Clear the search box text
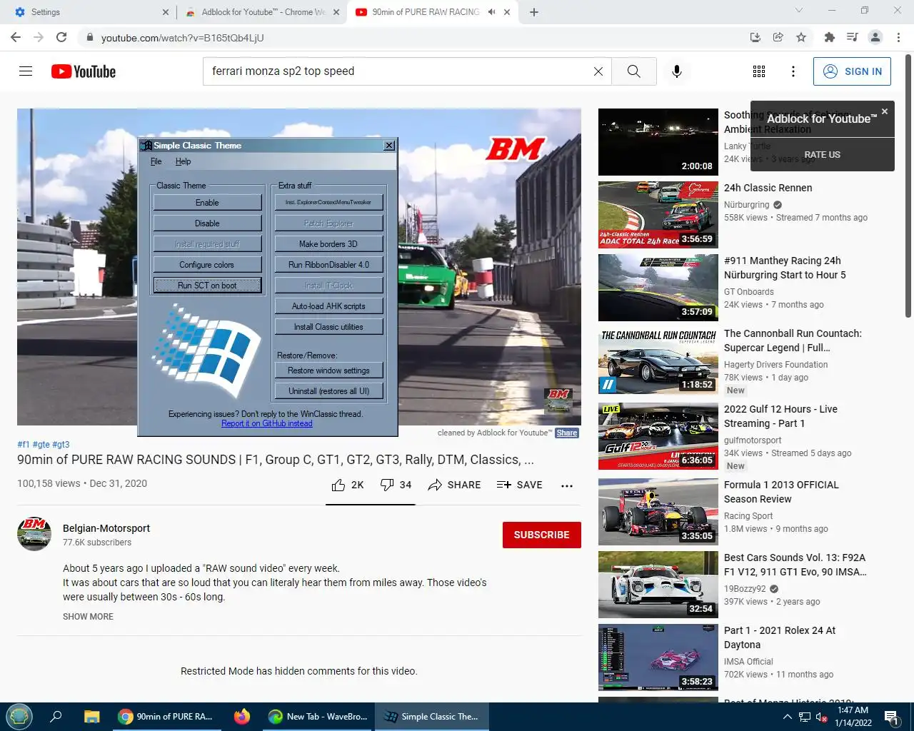Image resolution: width=914 pixels, height=731 pixels. tap(598, 71)
